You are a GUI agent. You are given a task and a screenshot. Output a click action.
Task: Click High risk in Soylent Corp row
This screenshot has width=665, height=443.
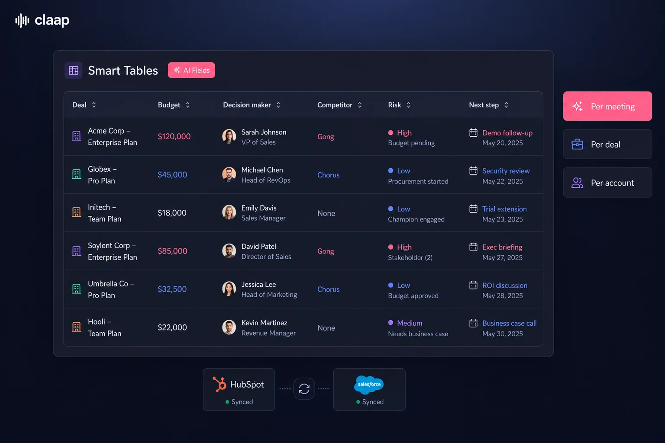click(400, 247)
